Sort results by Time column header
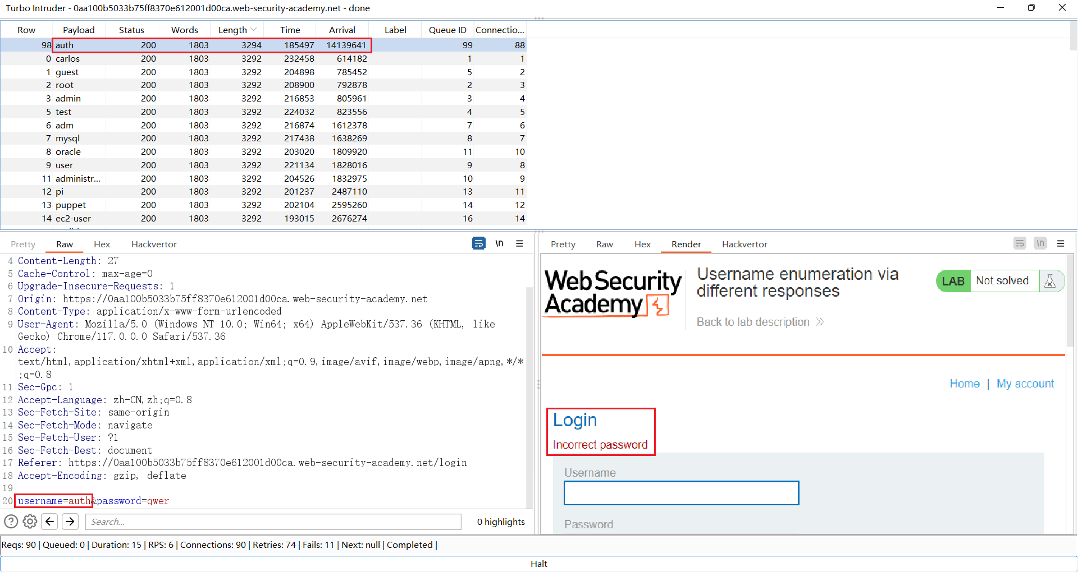Screen dimensions: 1078x572 click(290, 30)
